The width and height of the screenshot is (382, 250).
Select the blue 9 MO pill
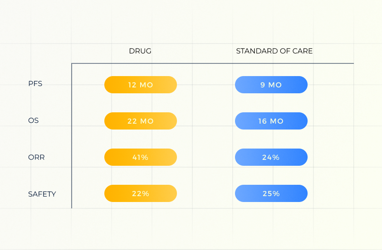coord(271,85)
